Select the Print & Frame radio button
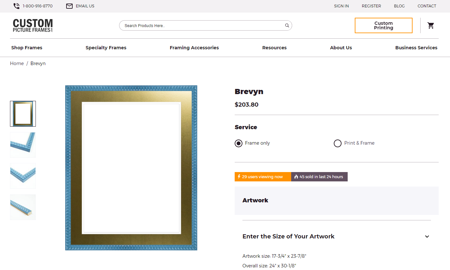 (x=338, y=143)
